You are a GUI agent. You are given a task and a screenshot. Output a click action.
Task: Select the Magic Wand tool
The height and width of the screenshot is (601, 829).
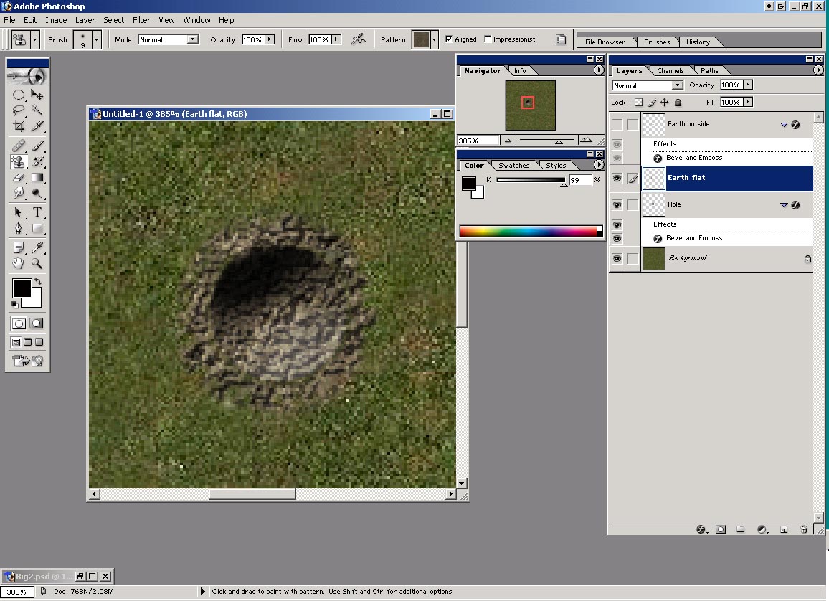(x=37, y=110)
